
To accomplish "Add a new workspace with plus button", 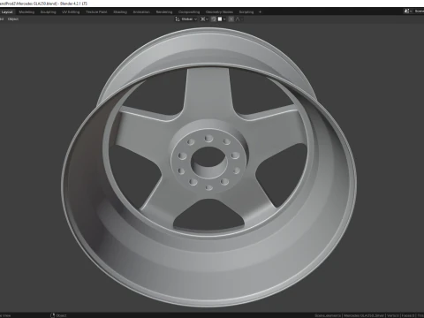I will pos(260,12).
